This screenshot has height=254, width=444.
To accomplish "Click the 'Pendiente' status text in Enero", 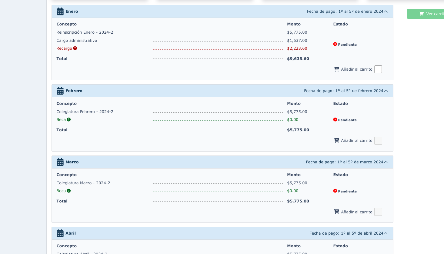I will [x=347, y=45].
